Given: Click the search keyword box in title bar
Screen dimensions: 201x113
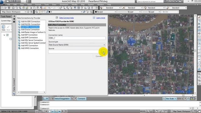Looking at the screenshot, I should [x=150, y=2].
